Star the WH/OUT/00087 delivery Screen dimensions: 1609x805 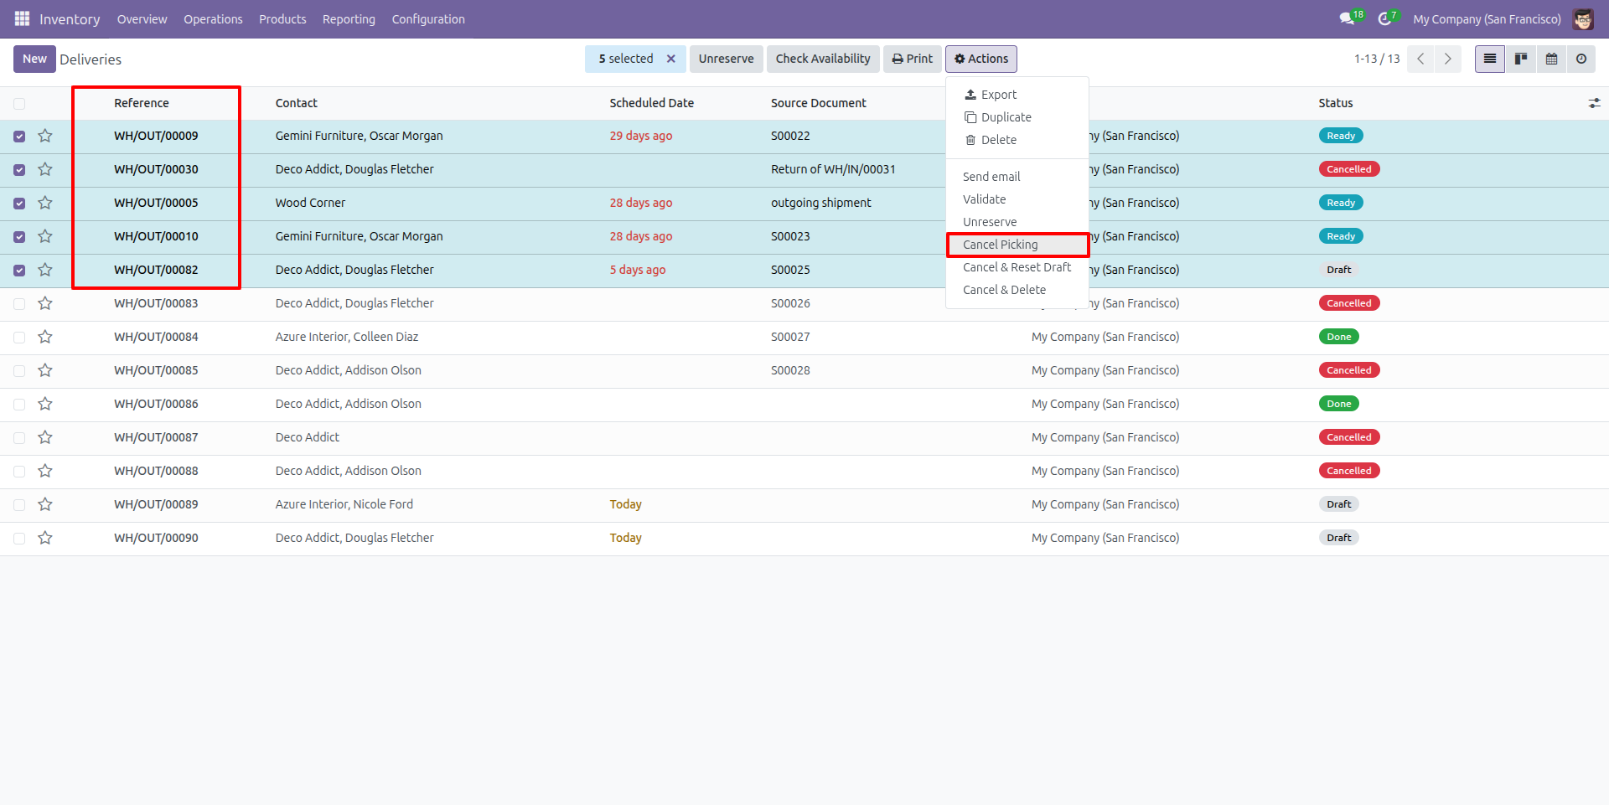(x=45, y=437)
